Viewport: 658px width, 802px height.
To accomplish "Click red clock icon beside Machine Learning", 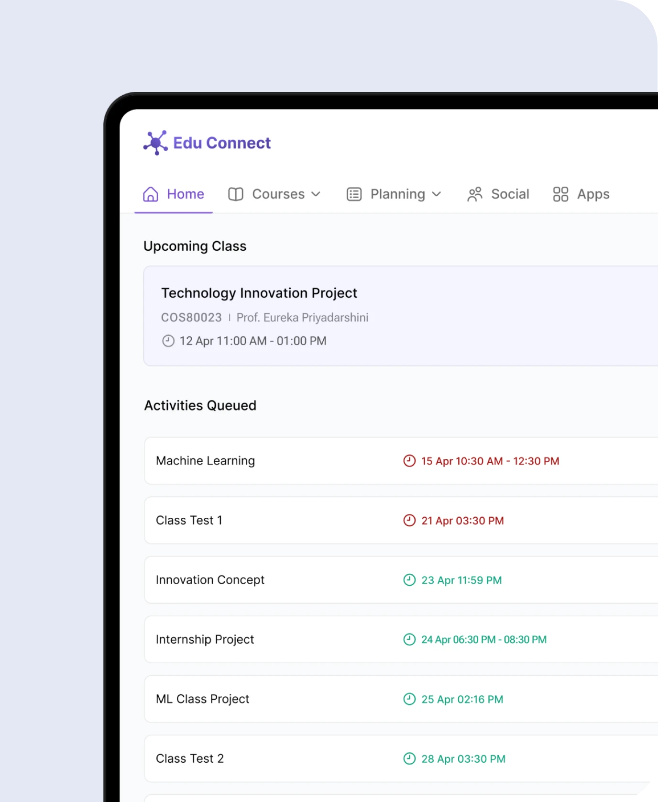I will (409, 461).
